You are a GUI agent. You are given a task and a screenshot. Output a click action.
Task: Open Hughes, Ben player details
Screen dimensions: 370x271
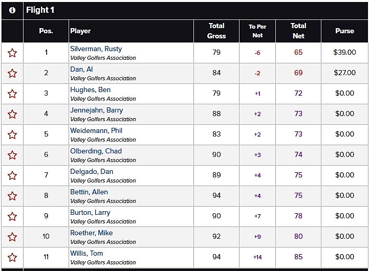click(x=91, y=89)
